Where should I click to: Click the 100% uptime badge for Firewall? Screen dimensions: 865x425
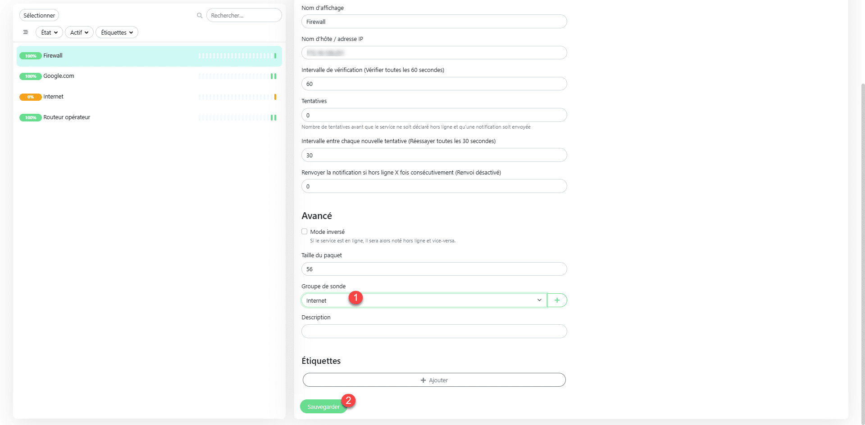pyautogui.click(x=30, y=56)
